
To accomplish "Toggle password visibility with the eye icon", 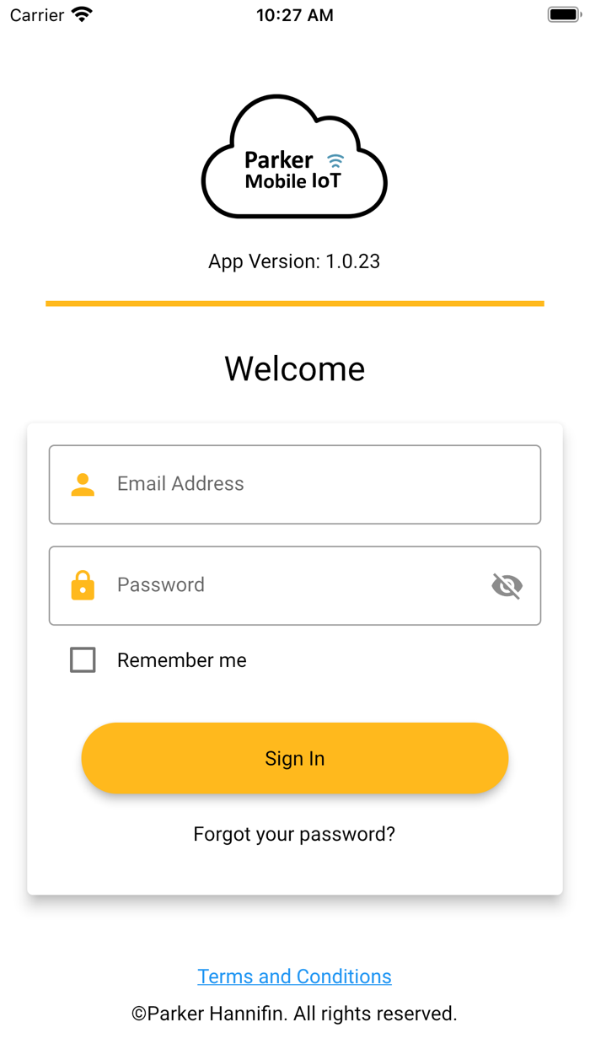I will click(507, 585).
